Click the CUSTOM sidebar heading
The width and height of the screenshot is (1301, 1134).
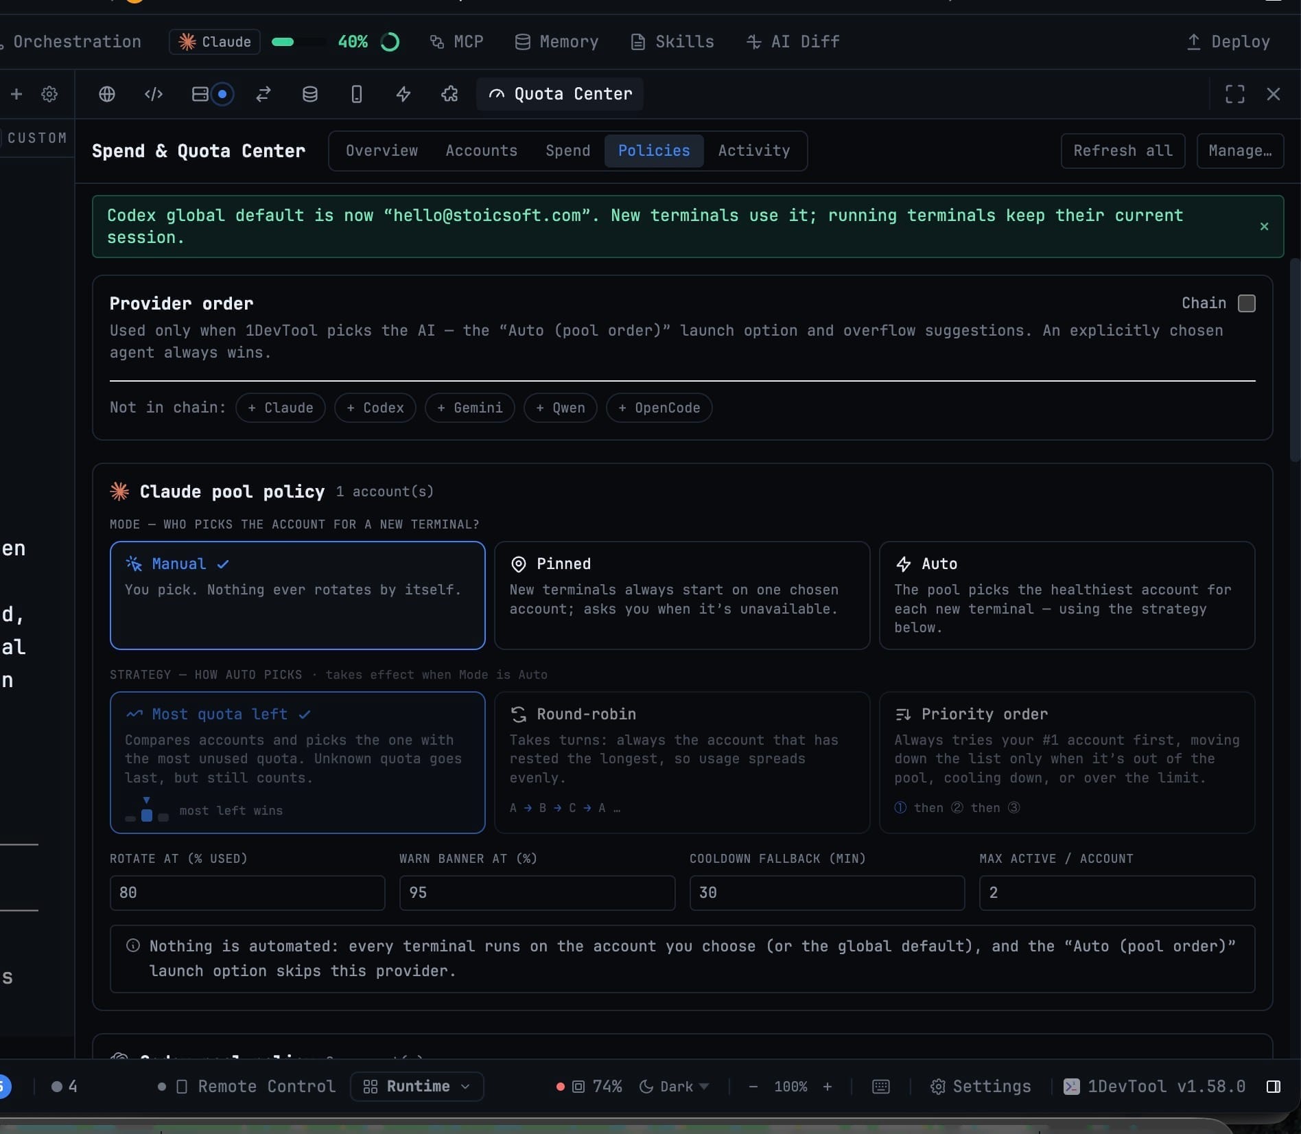tap(37, 138)
